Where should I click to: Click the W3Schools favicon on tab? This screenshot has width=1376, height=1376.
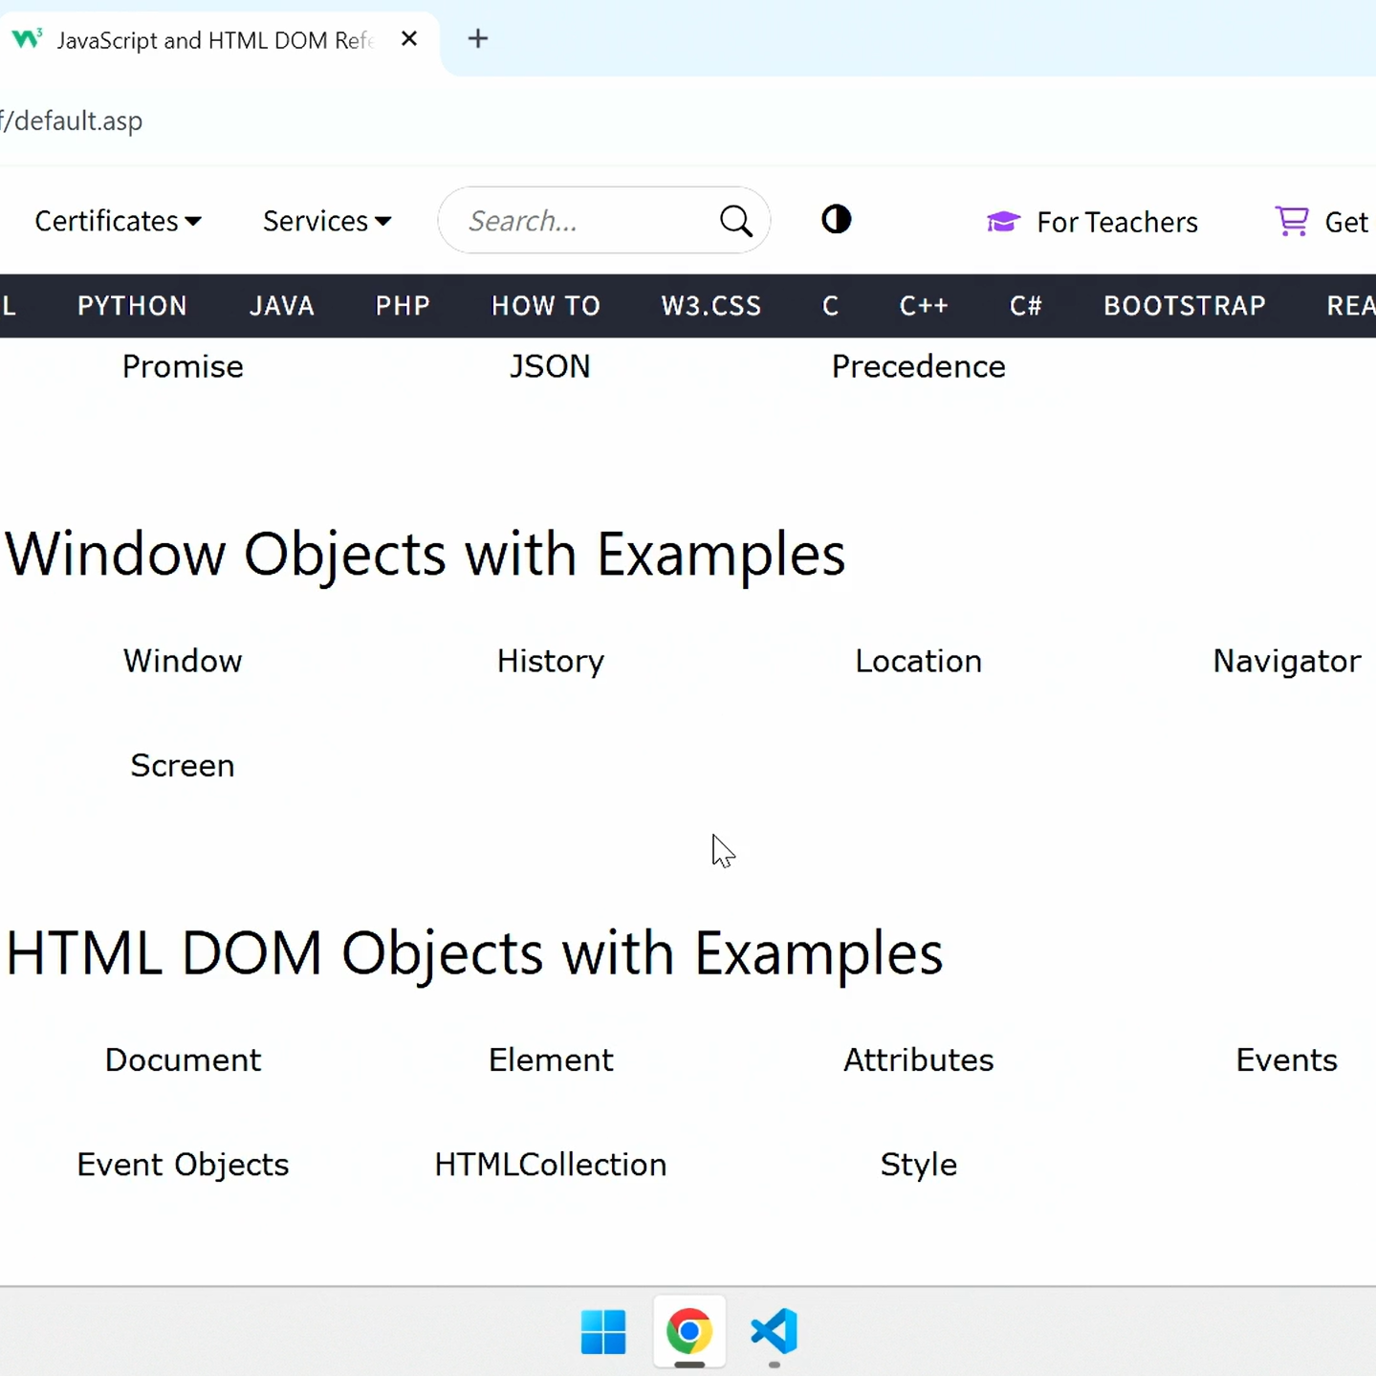[x=27, y=39]
